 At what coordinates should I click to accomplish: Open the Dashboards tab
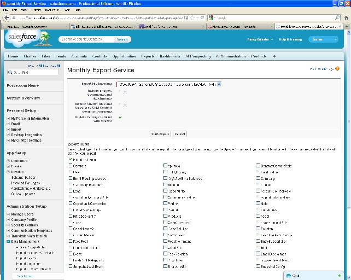(170, 56)
